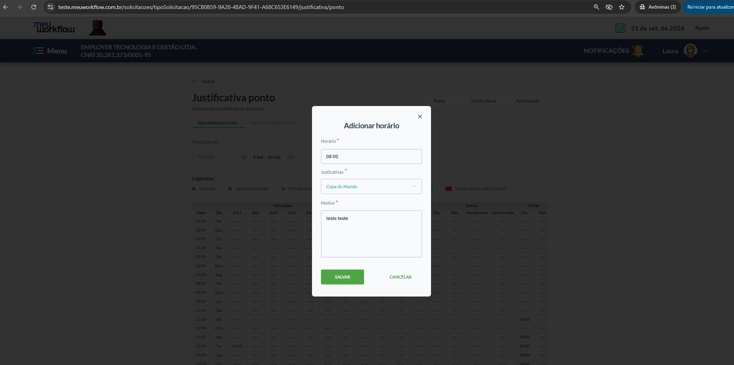Click the NOTIFICAÇÕES bell icon
The width and height of the screenshot is (734, 365).
click(638, 50)
